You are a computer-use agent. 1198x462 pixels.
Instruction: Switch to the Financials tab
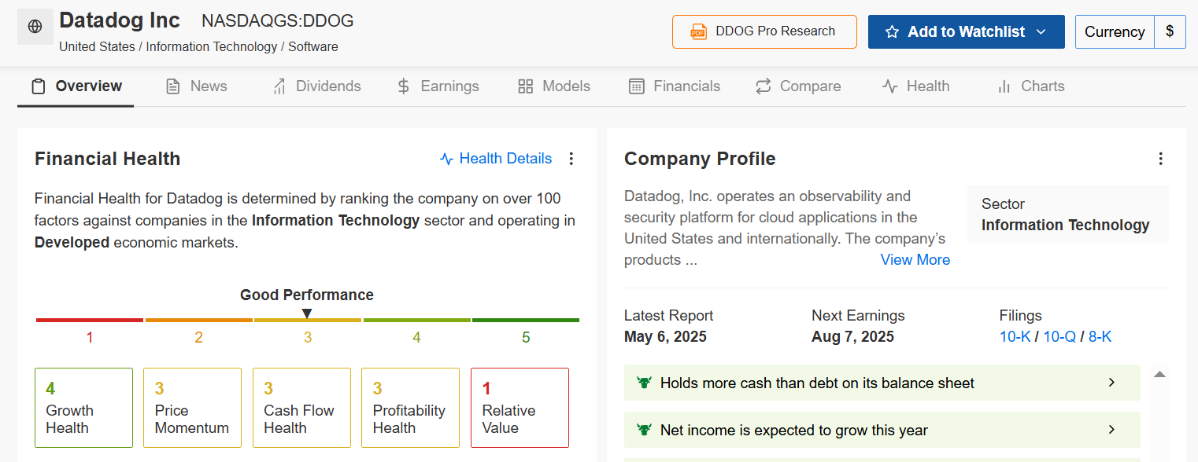point(675,86)
